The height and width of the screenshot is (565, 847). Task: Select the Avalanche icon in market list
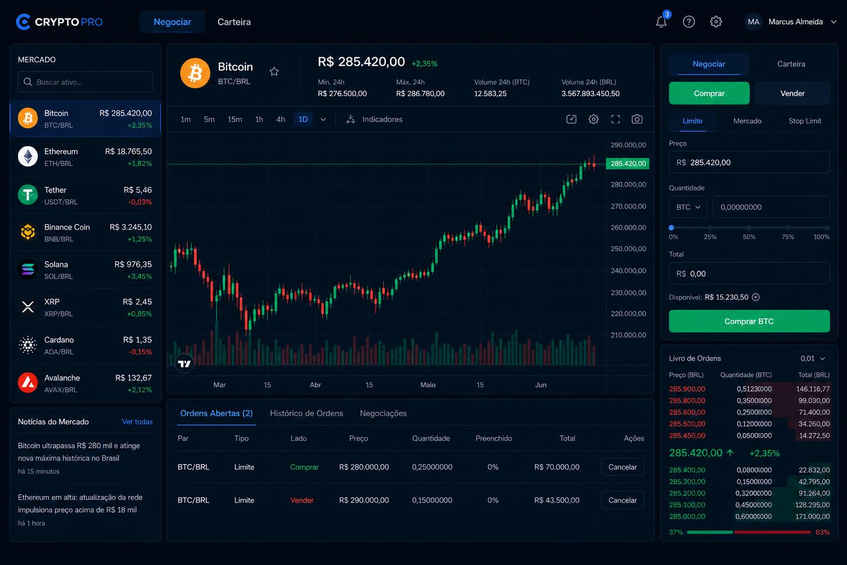pyautogui.click(x=28, y=383)
